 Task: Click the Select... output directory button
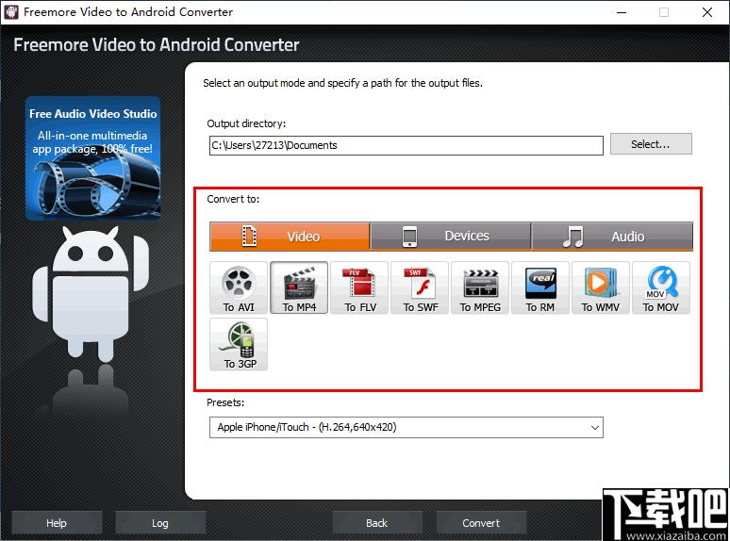[x=651, y=144]
